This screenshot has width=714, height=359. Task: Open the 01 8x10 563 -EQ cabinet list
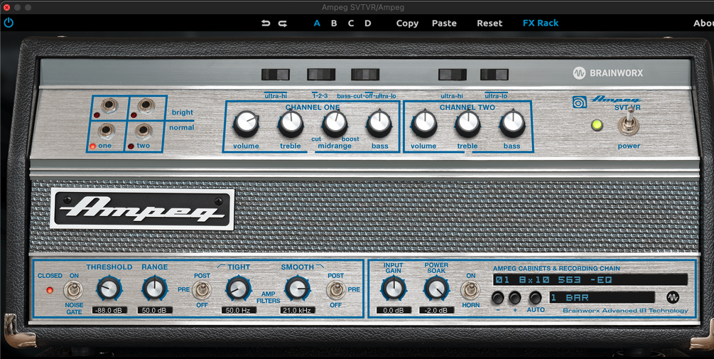pyautogui.click(x=590, y=279)
